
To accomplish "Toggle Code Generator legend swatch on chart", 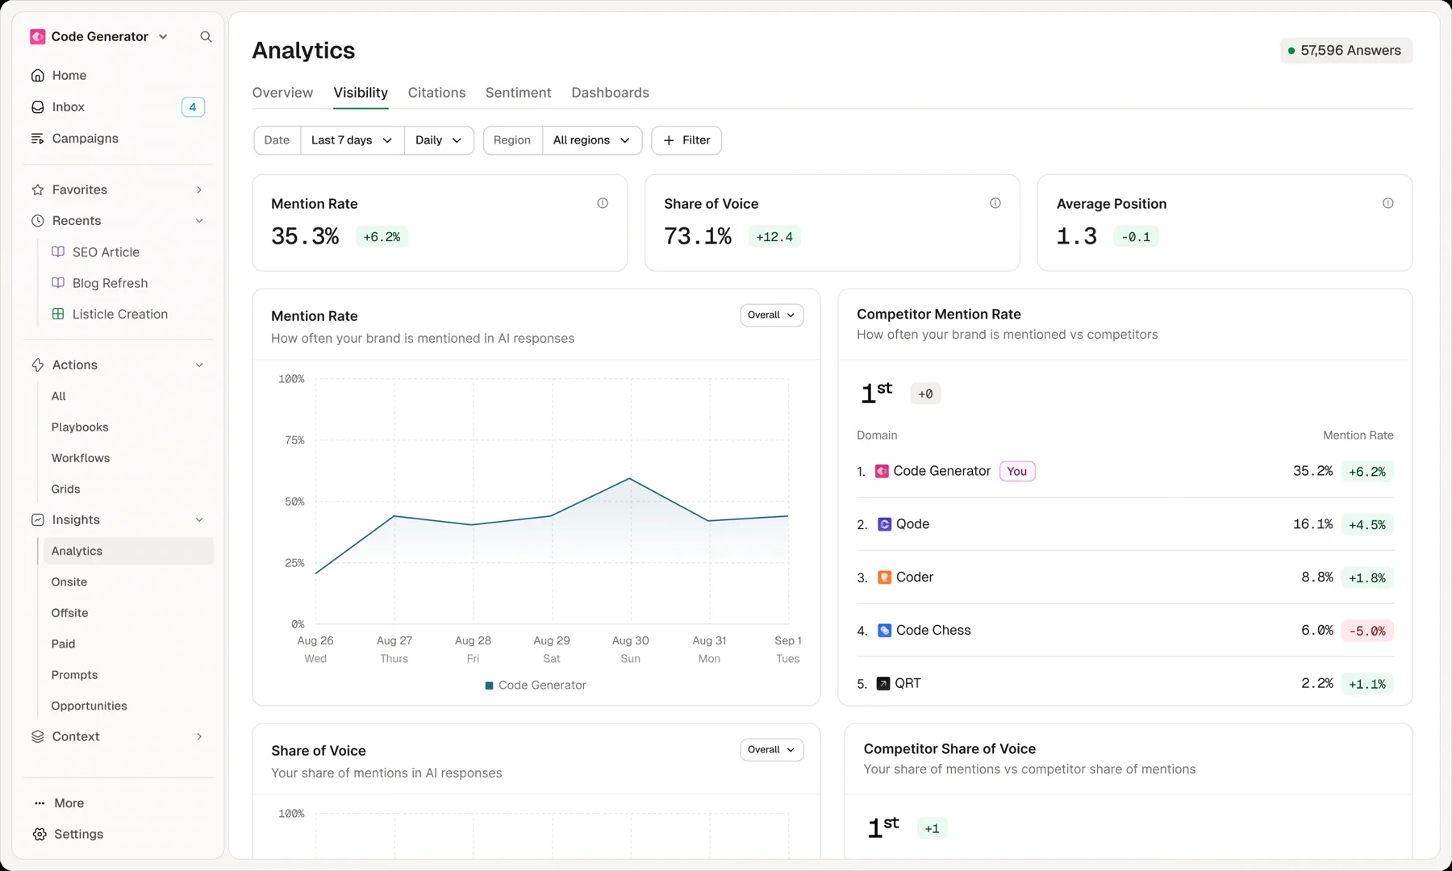I will (x=489, y=686).
